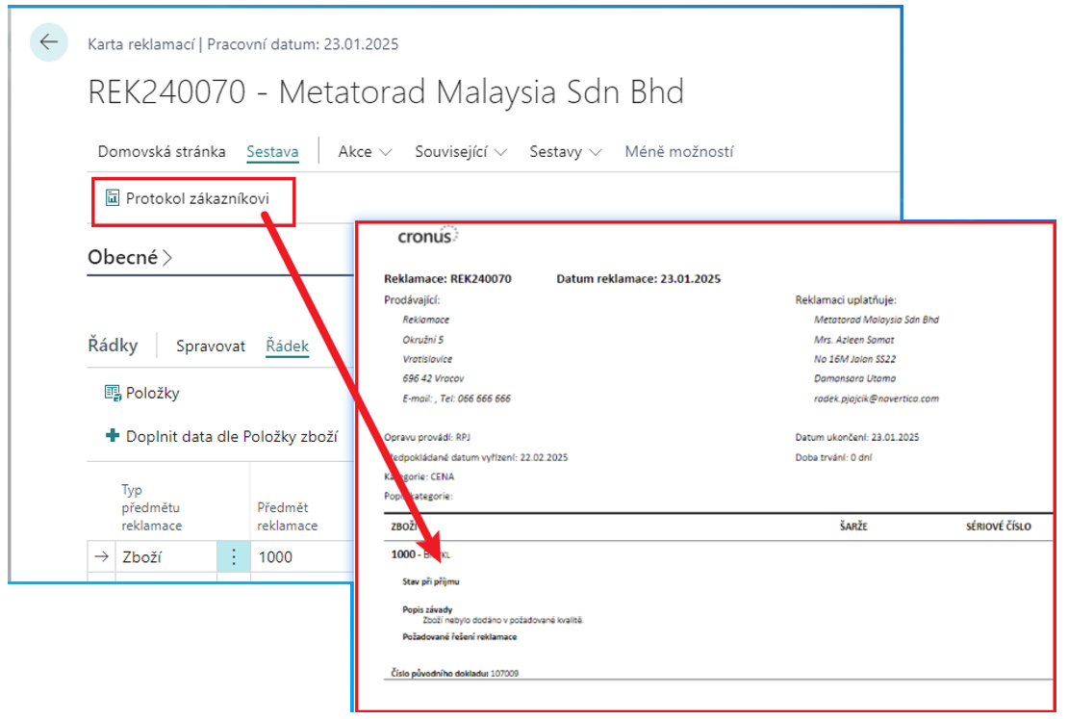Click the email radek.pjajcik@navertica.com in report

point(876,398)
